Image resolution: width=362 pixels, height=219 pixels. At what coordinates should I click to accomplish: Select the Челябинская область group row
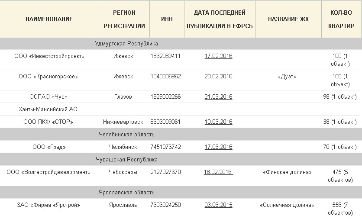coord(181,134)
